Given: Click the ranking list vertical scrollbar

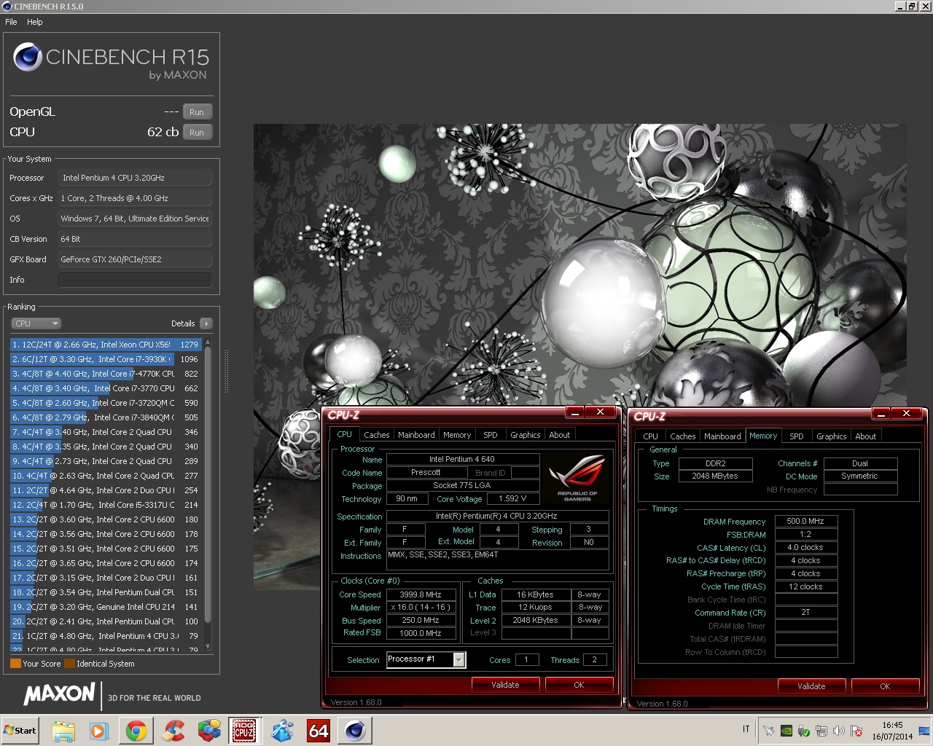Looking at the screenshot, I should pyautogui.click(x=208, y=484).
